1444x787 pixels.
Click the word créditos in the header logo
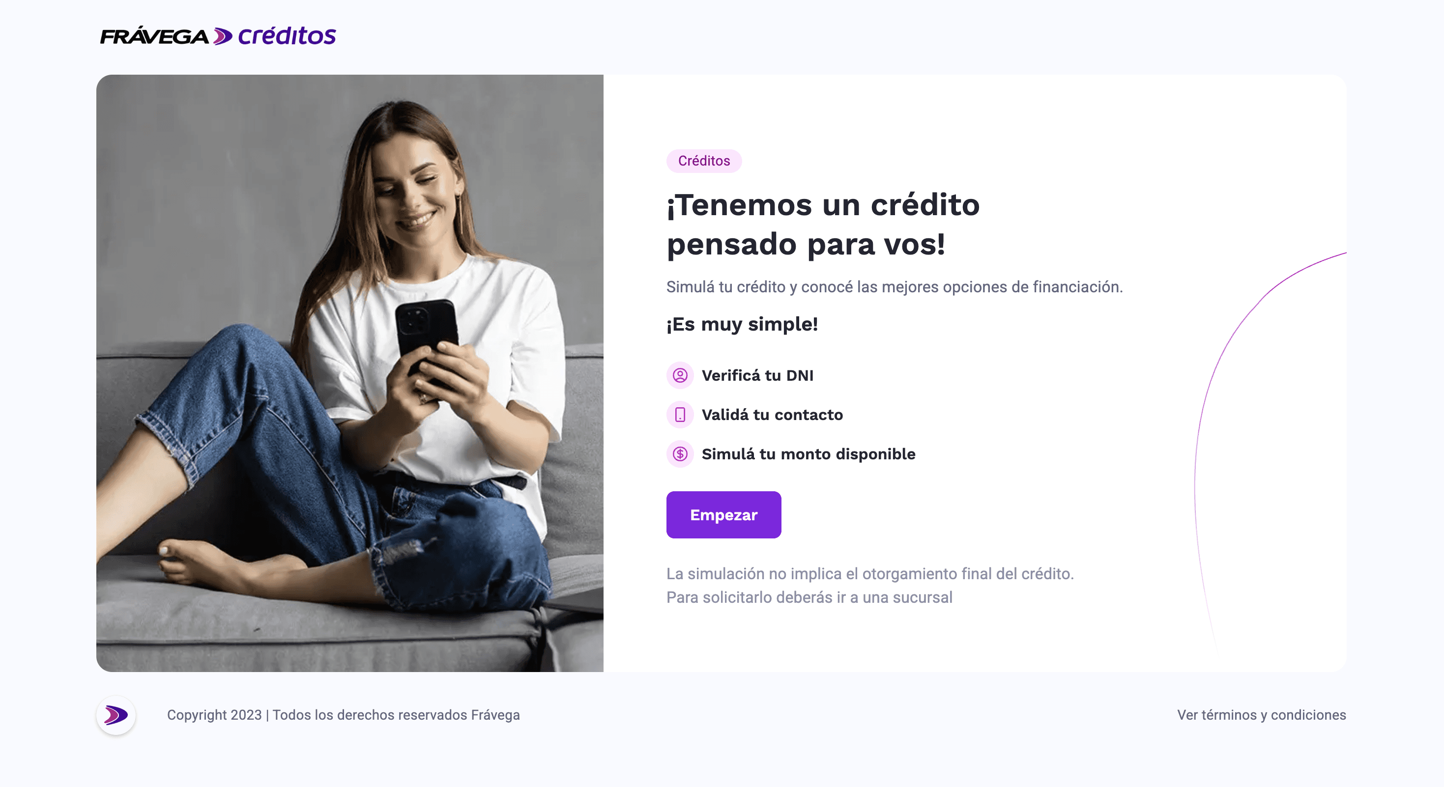pos(287,36)
